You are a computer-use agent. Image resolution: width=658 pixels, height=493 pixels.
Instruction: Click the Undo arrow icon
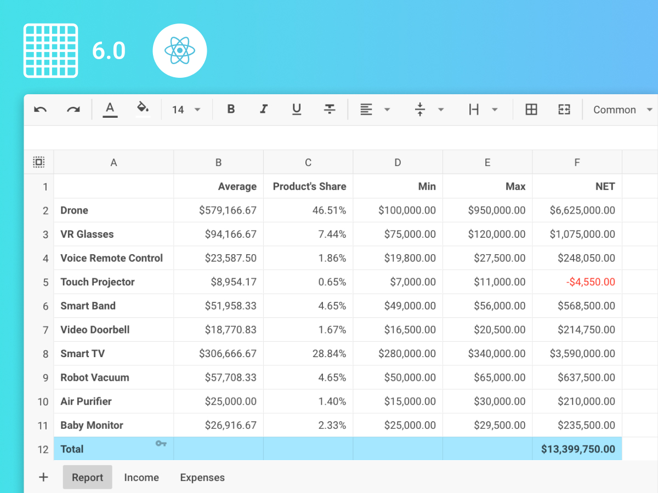pyautogui.click(x=40, y=110)
